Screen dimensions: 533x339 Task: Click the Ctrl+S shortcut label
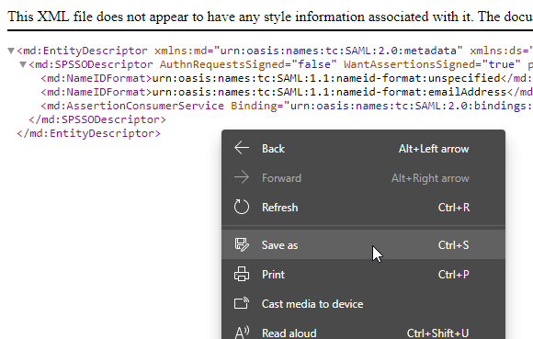point(453,245)
